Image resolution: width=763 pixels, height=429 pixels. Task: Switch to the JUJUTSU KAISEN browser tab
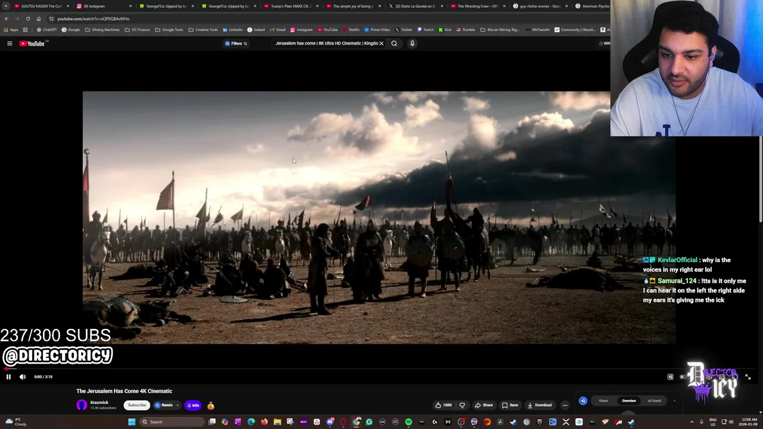coord(41,6)
